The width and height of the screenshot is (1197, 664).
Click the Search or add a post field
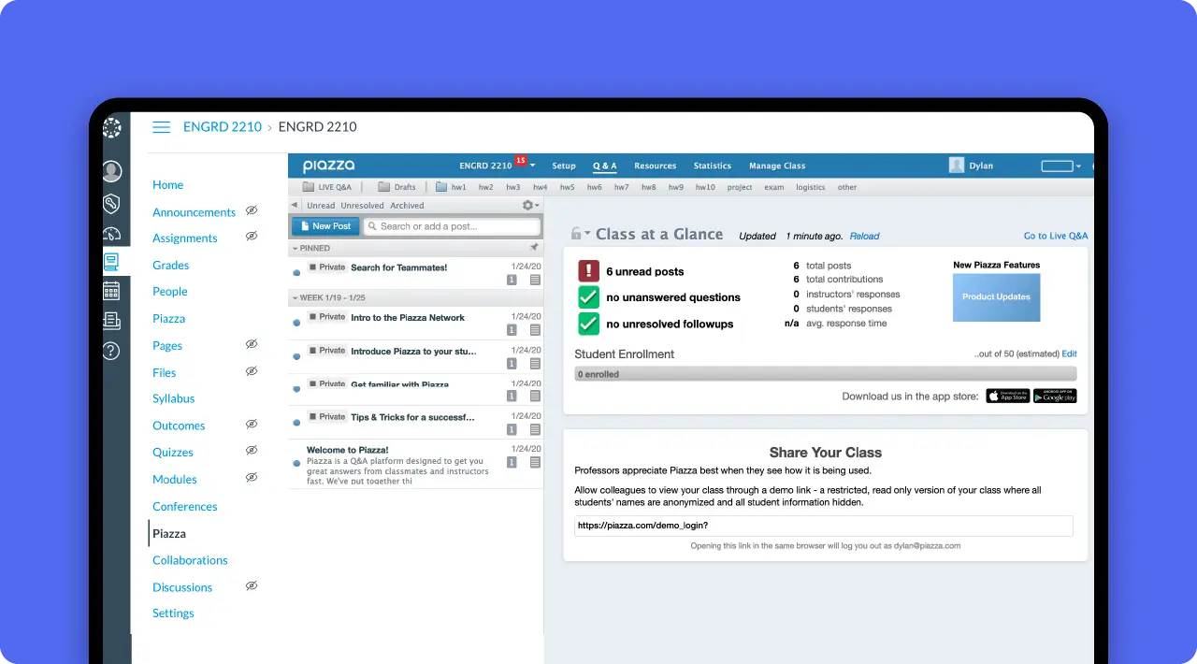tap(452, 226)
